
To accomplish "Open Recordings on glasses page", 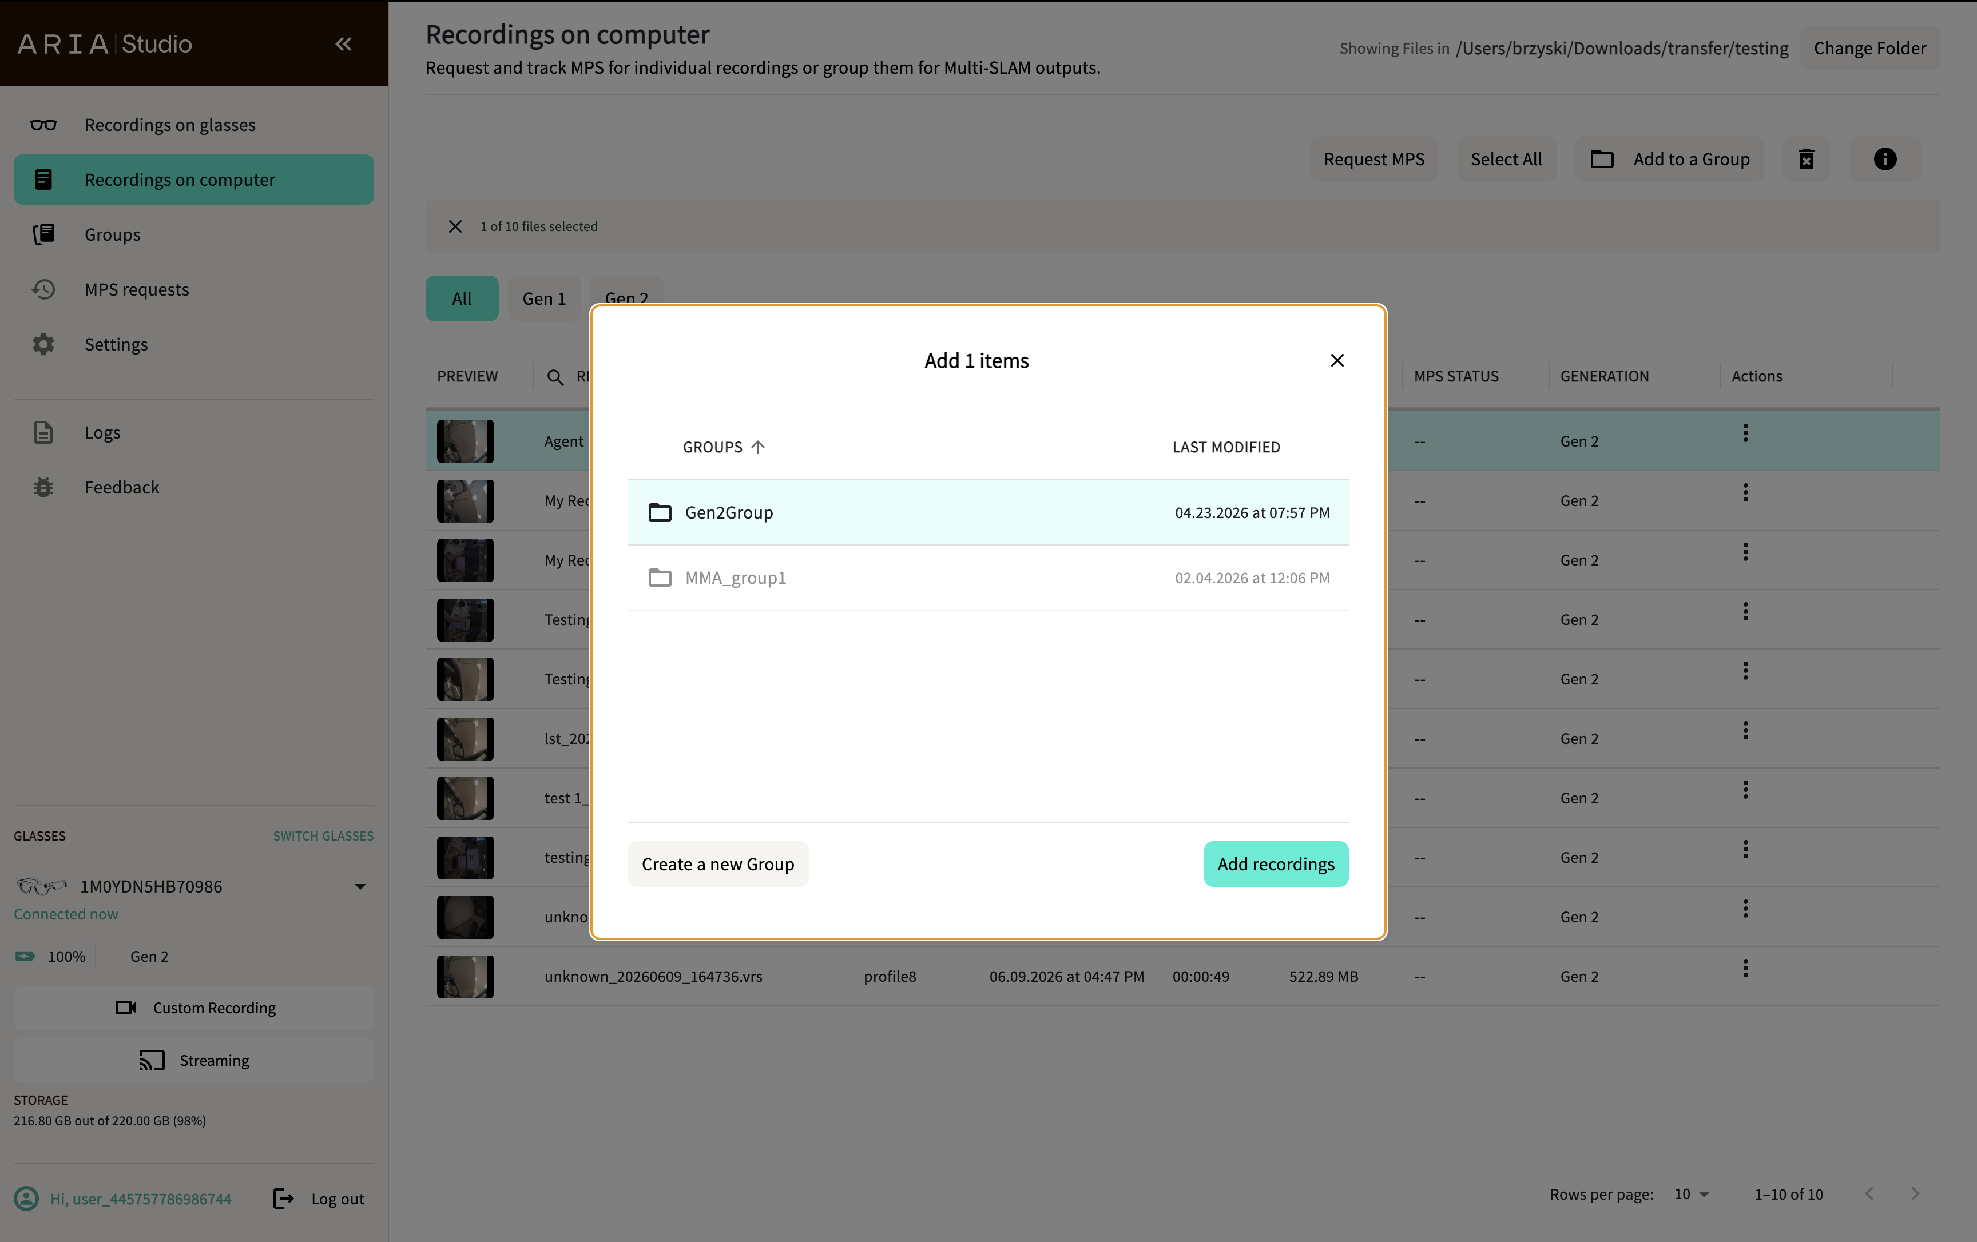I will (x=194, y=125).
